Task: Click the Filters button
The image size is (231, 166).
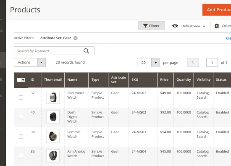Action: (x=152, y=26)
